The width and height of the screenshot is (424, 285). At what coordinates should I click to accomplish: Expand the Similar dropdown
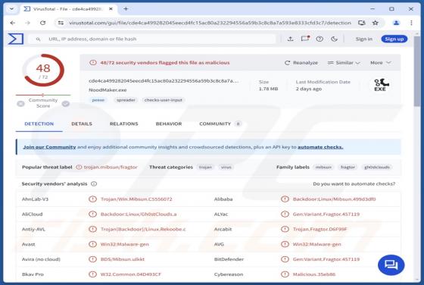tap(344, 63)
